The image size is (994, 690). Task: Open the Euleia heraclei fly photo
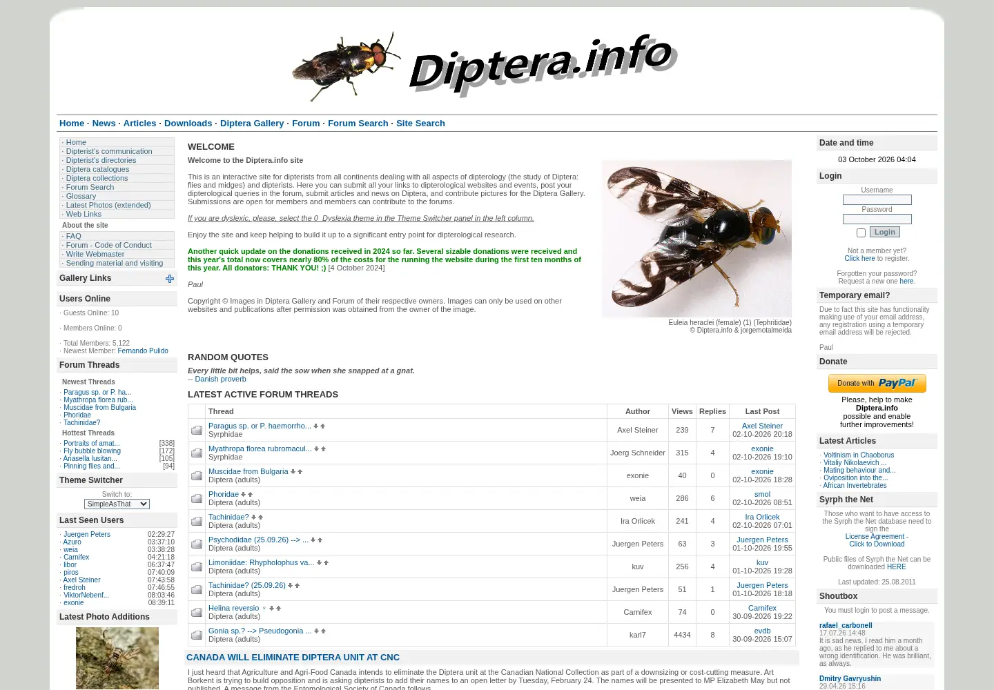pos(696,239)
